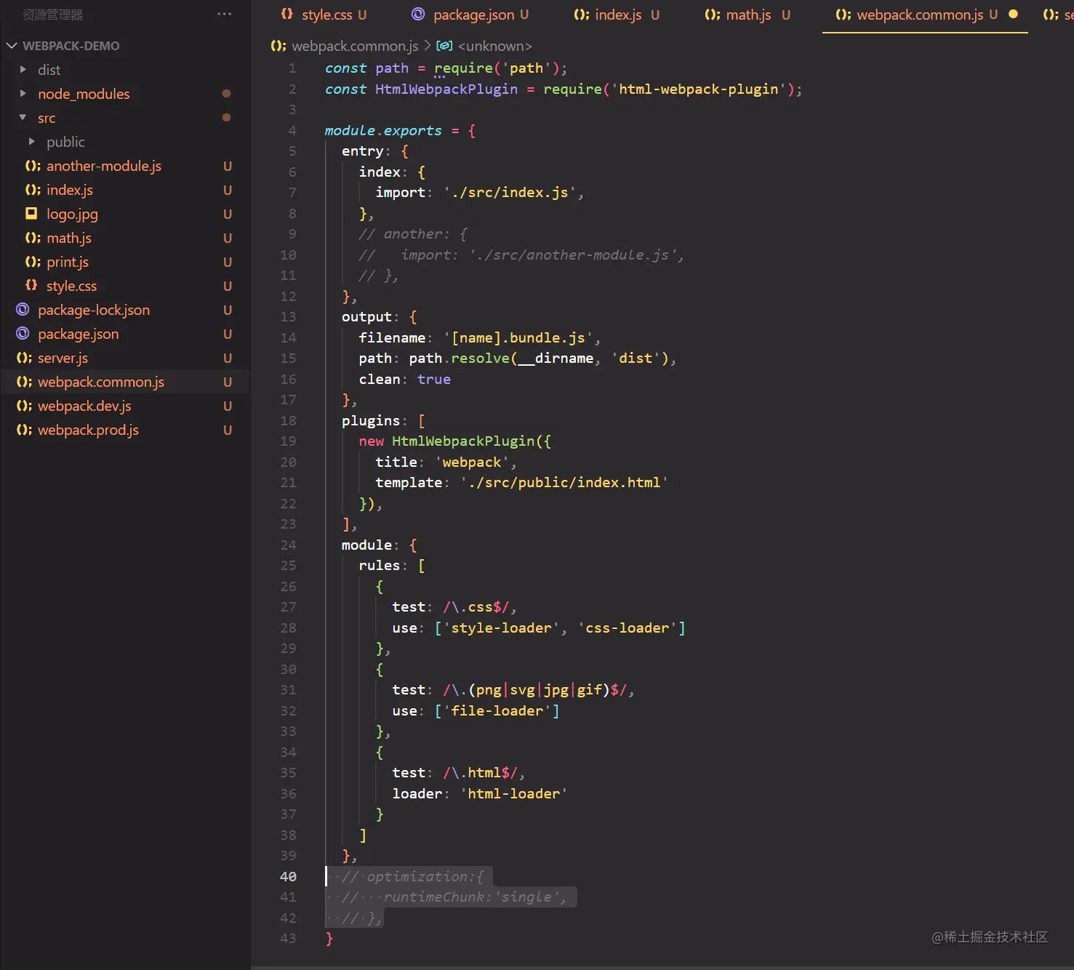Open math.js from the explorer tree
Image resolution: width=1074 pixels, height=970 pixels.
[69, 238]
